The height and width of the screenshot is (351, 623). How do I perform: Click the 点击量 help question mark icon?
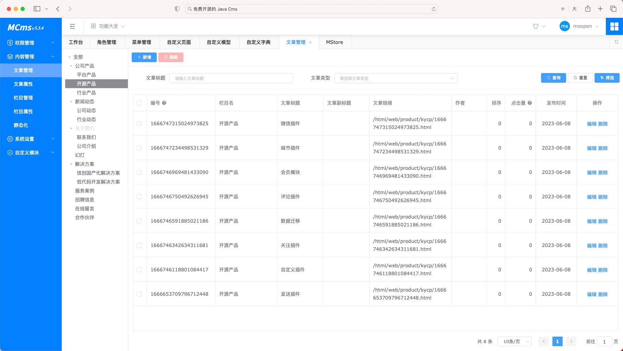click(530, 103)
